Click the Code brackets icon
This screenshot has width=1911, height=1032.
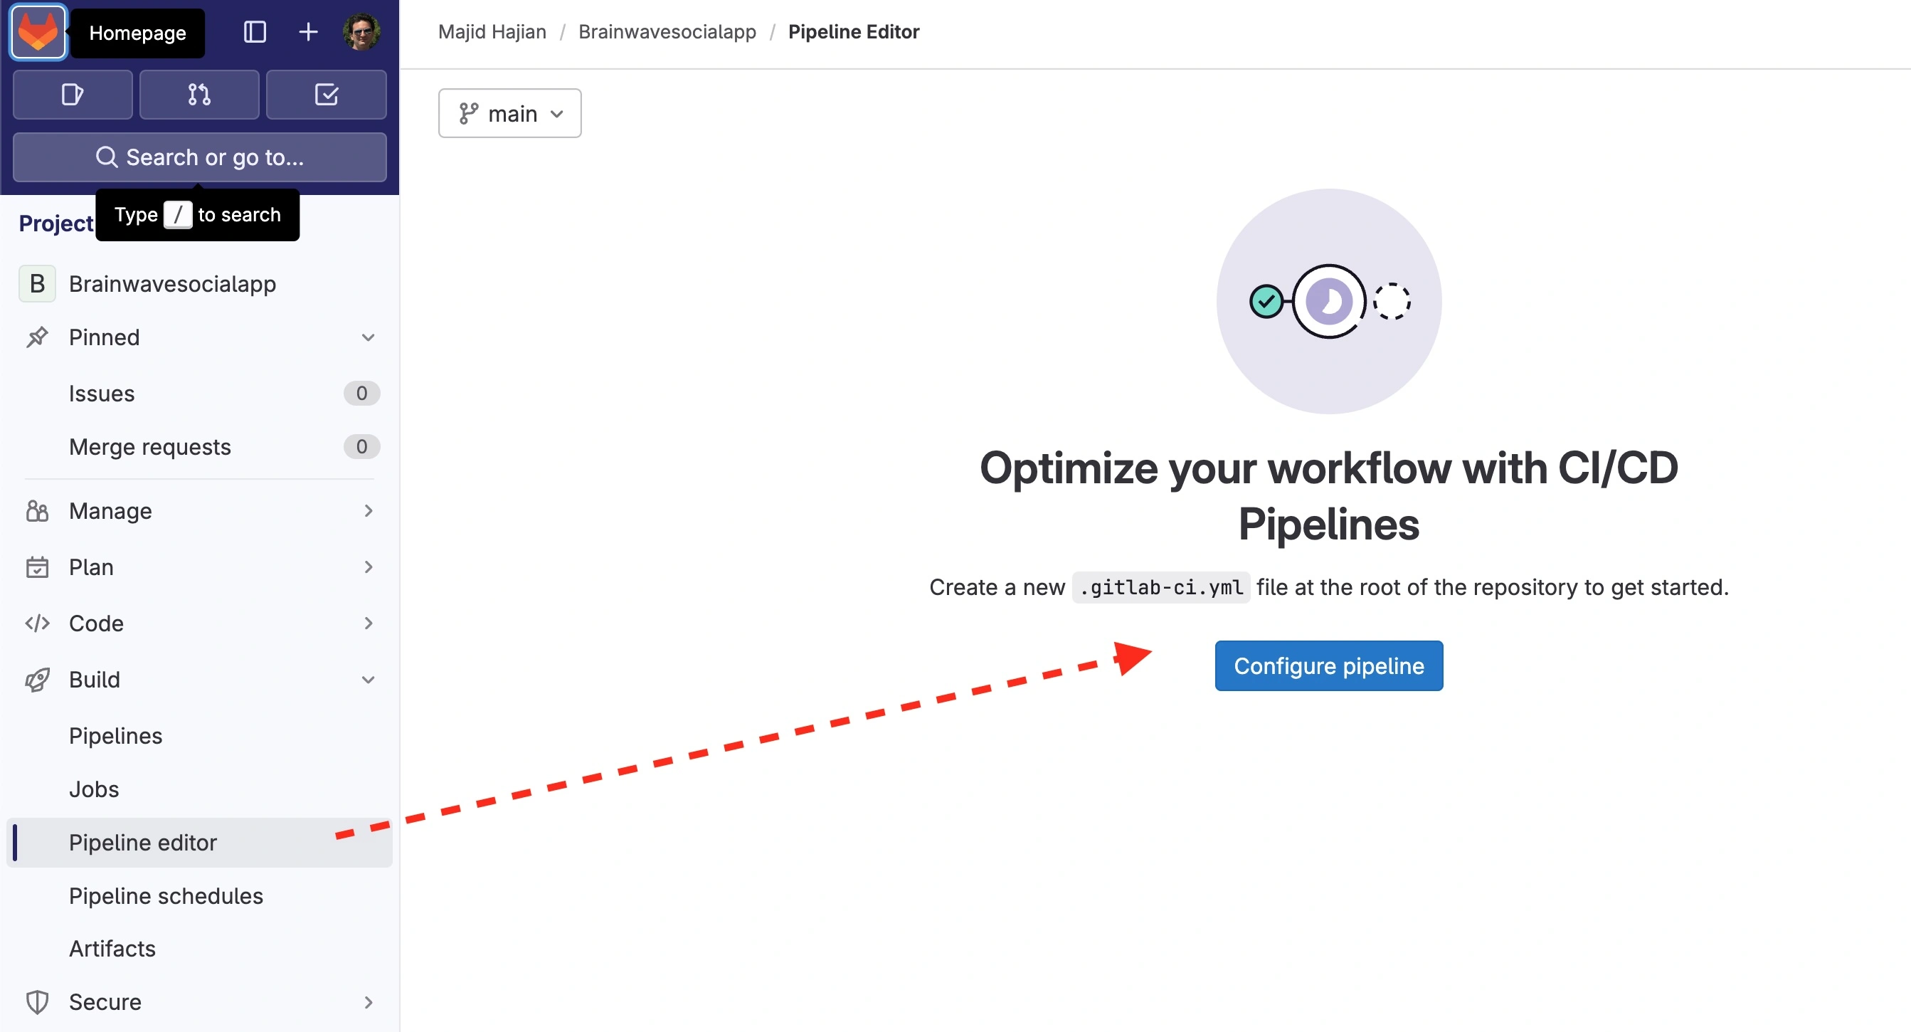click(x=37, y=623)
